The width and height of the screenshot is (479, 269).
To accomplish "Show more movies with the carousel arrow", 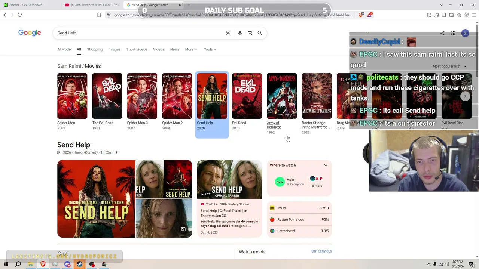I will [465, 96].
